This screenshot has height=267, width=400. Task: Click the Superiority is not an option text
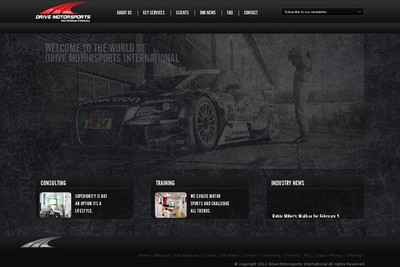point(91,204)
